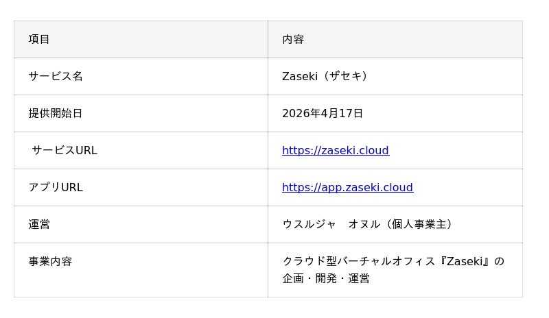Click the 内容 column header
Screen dimensions: 549x318
[x=293, y=39]
